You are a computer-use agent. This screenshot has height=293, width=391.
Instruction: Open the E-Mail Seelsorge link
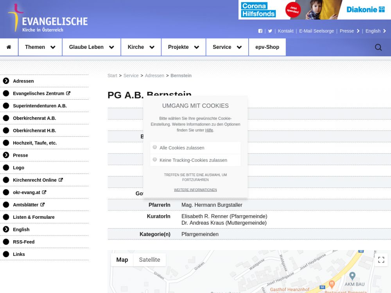pyautogui.click(x=316, y=31)
